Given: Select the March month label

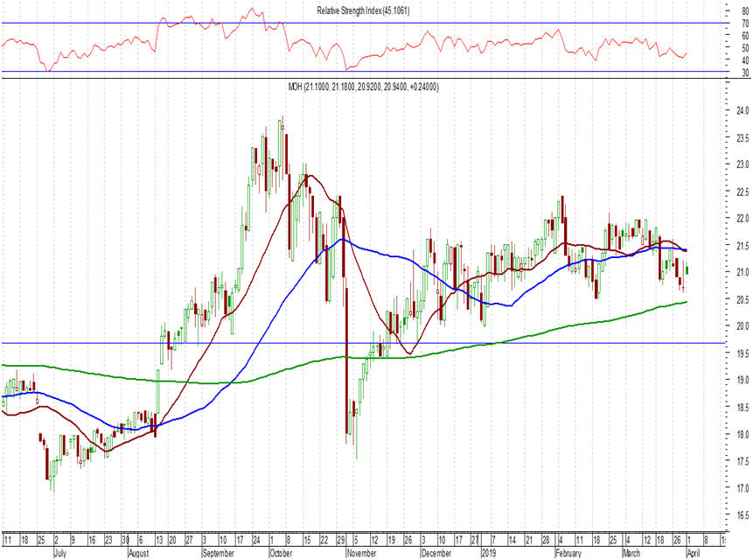Looking at the screenshot, I should pos(631,554).
